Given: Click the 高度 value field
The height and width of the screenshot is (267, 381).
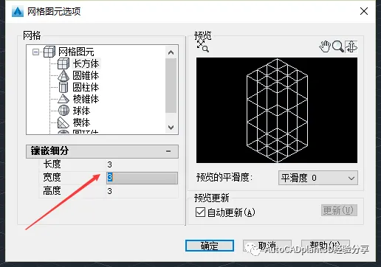Looking at the screenshot, I should (x=142, y=191).
